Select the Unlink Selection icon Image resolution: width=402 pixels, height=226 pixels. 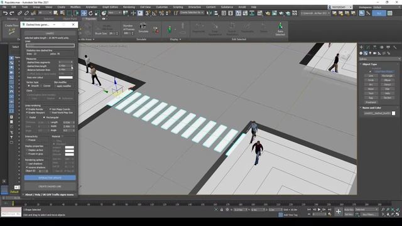point(26,13)
